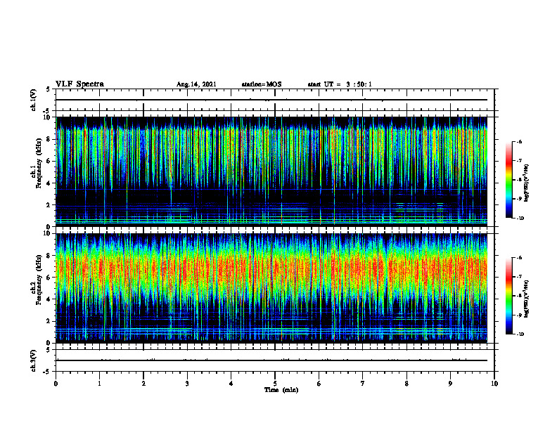Select the ch.1 frequency axis "6" tick label
The height and width of the screenshot is (430, 557).
pyautogui.click(x=49, y=161)
